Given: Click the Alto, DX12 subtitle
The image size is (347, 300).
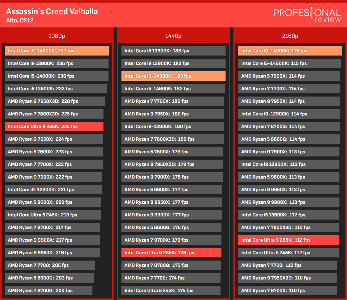Looking at the screenshot, I should (20, 21).
